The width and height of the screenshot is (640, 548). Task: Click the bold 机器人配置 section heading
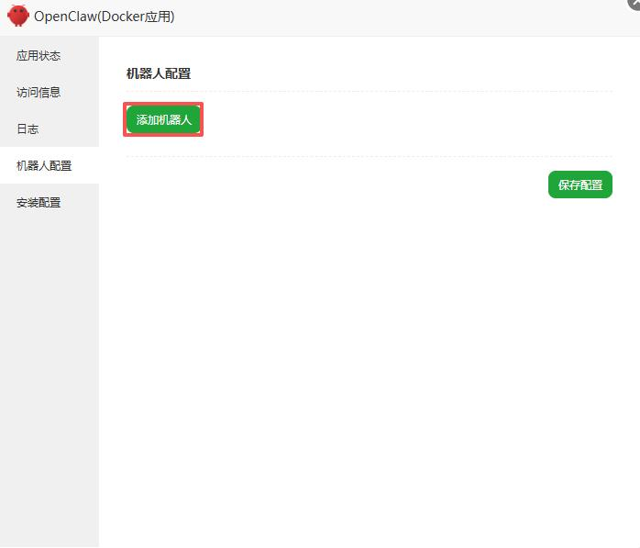[159, 73]
